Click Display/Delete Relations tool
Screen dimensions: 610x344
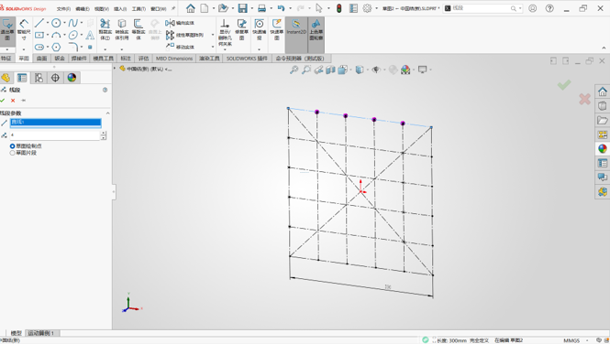coord(225,33)
